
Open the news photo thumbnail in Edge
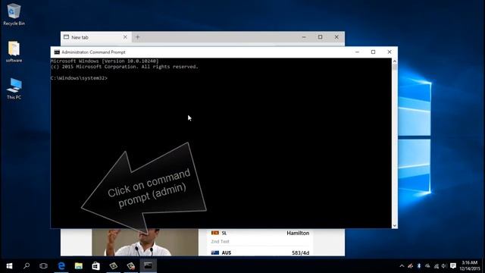[x=145, y=243]
